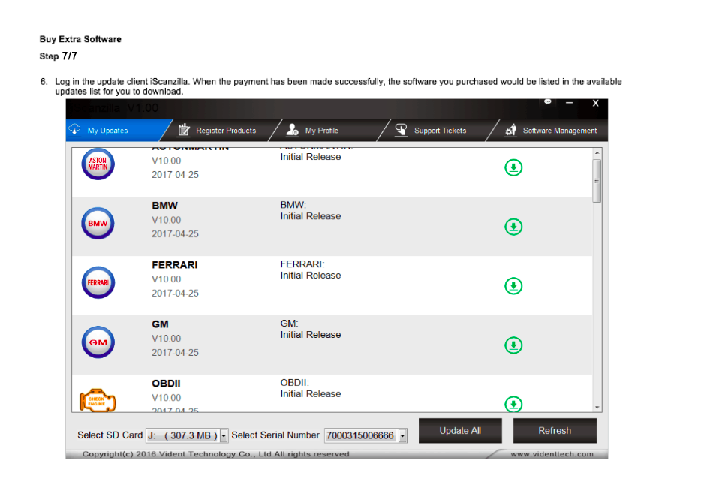Click the Register Products notepad icon
This screenshot has height=488, width=713.
click(184, 130)
